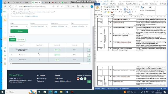Open Mail app from the taskbar
Screen dimensions: 168x94
click(x=56, y=92)
